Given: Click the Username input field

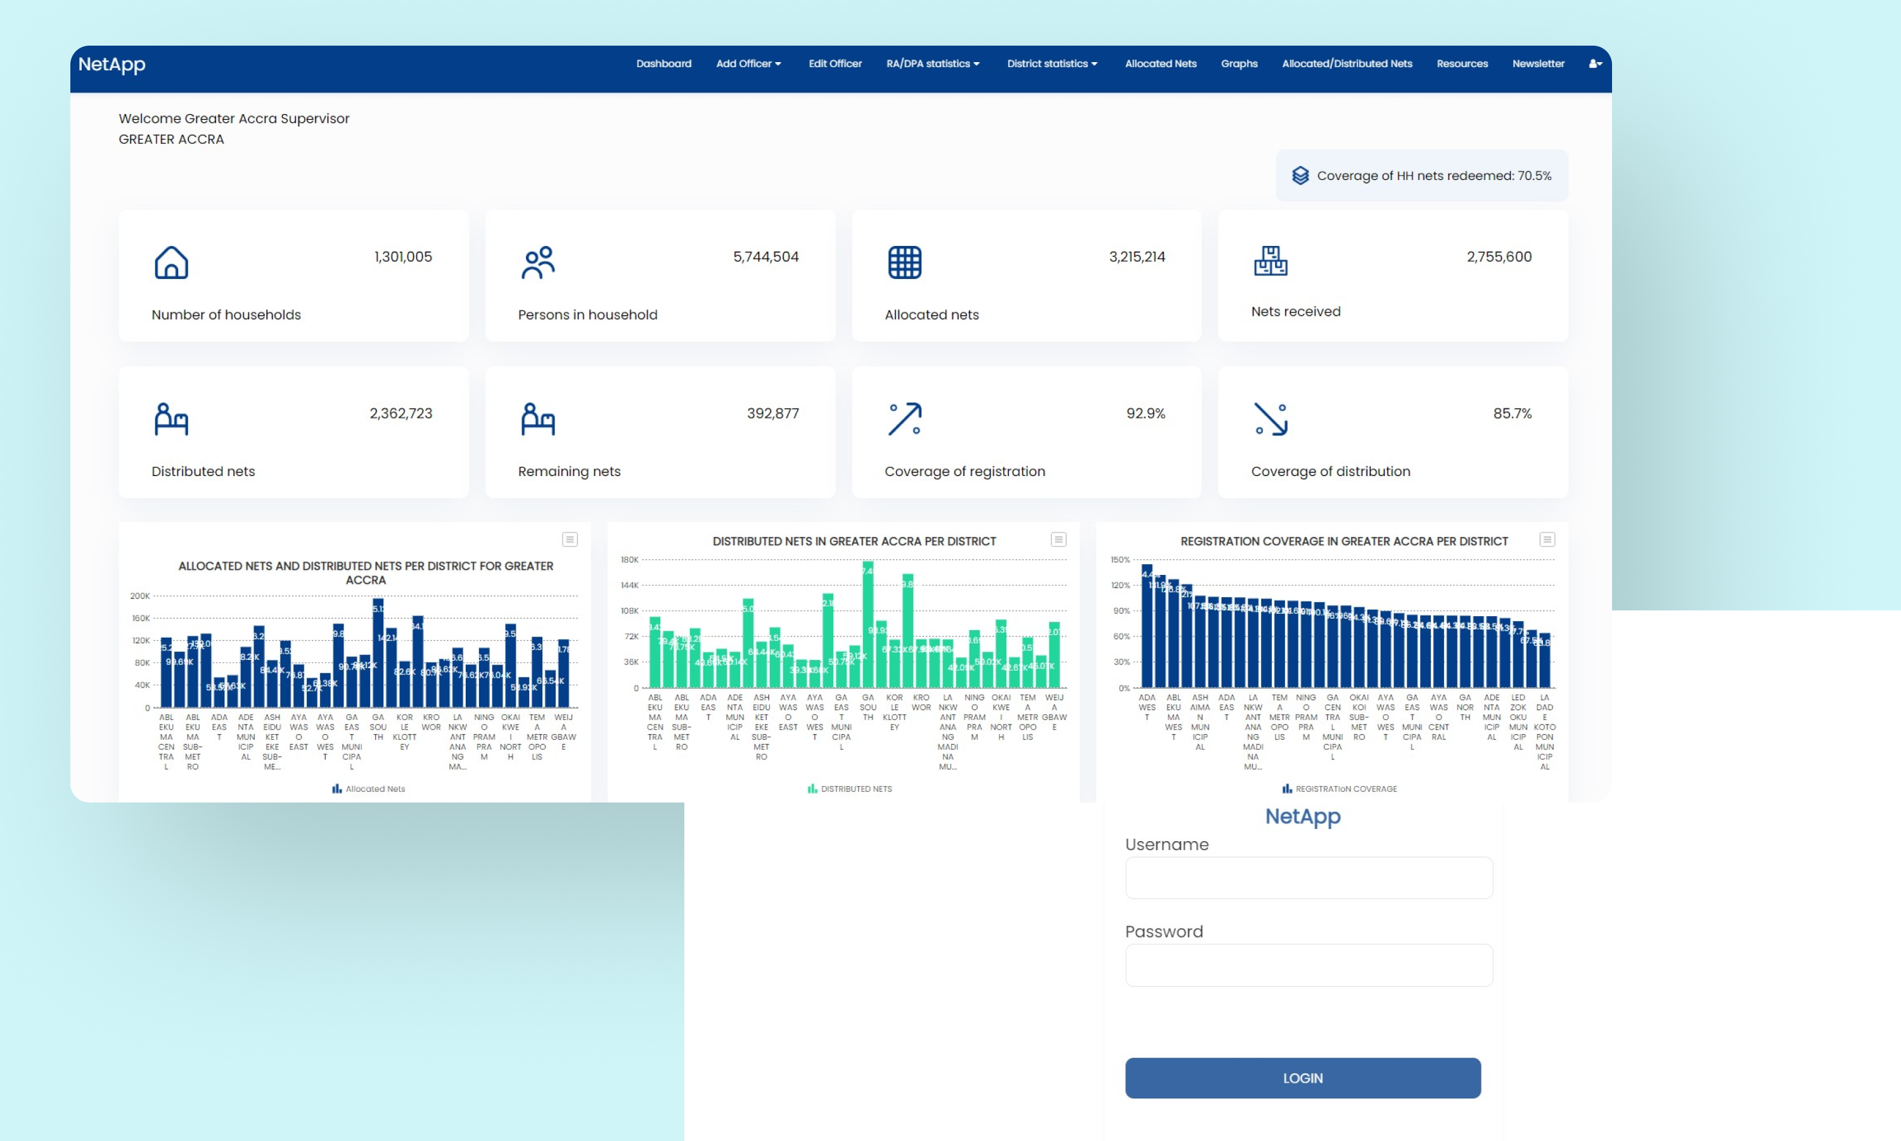Looking at the screenshot, I should 1309,878.
